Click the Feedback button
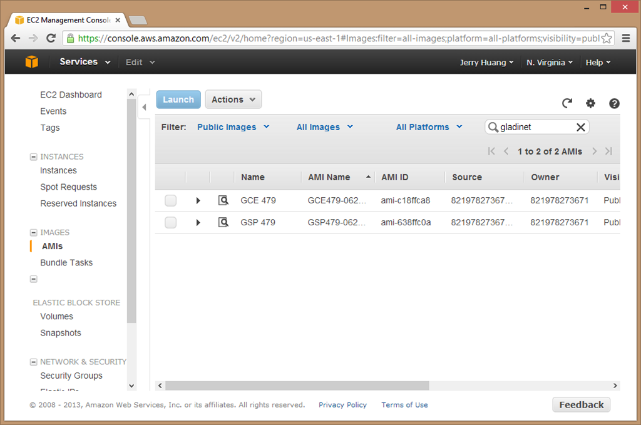Viewport: 641px width, 425px height. [x=582, y=404]
